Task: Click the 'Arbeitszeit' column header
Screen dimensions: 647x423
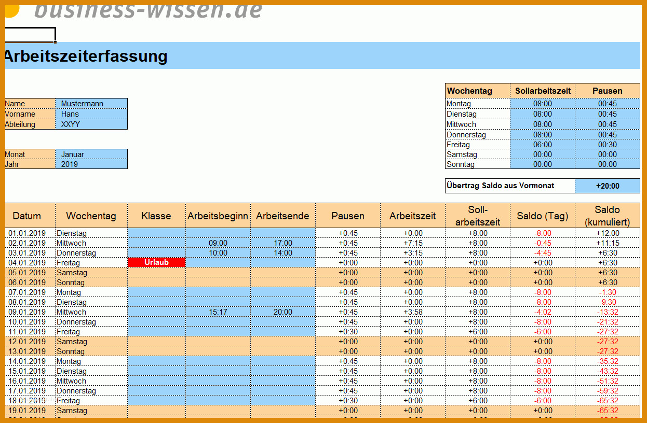Action: pyautogui.click(x=413, y=216)
